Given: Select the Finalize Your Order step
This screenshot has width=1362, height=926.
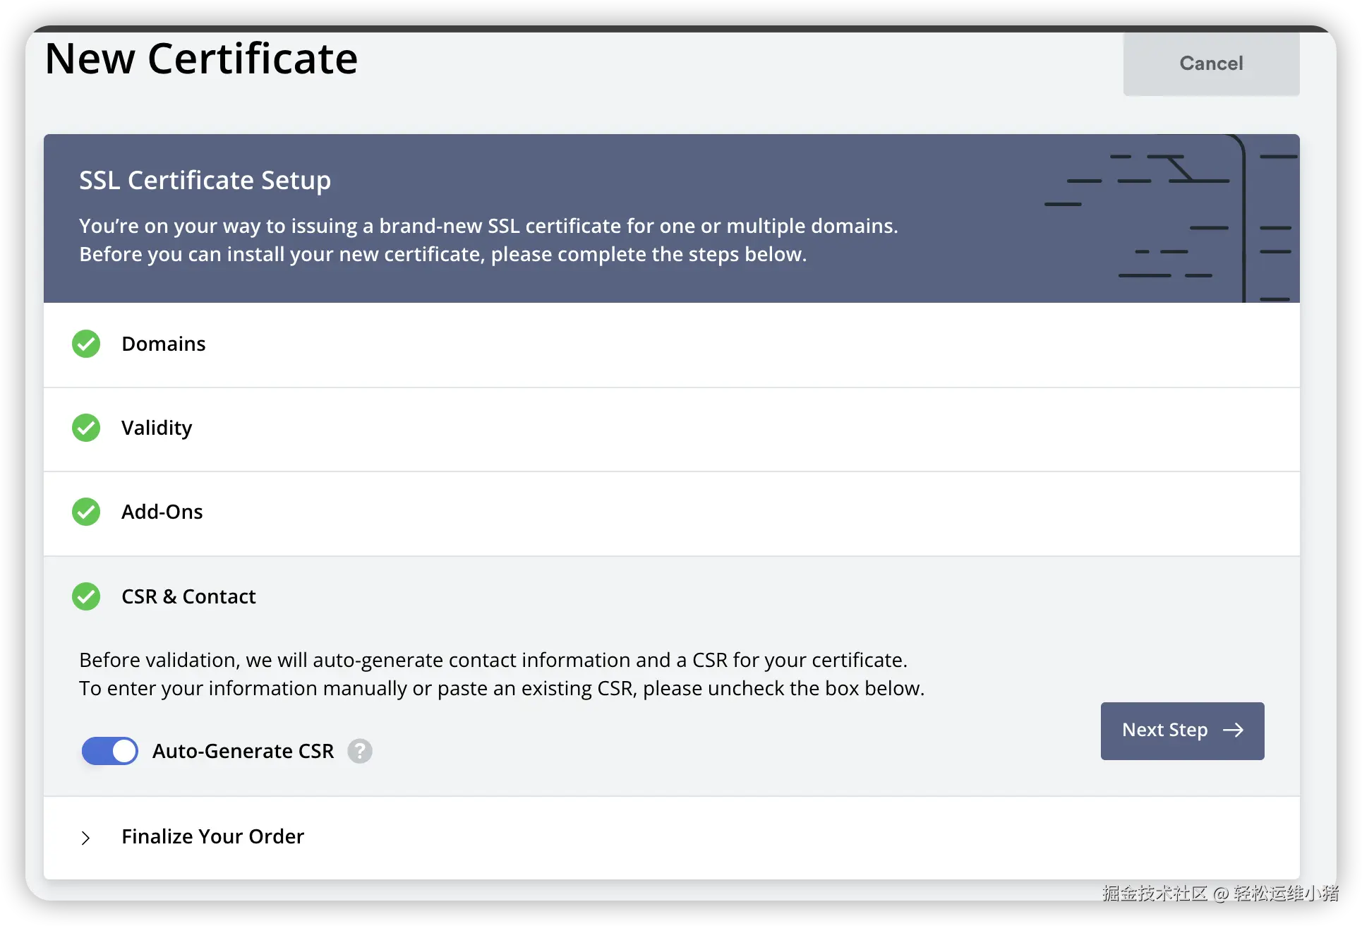Looking at the screenshot, I should pyautogui.click(x=212, y=836).
